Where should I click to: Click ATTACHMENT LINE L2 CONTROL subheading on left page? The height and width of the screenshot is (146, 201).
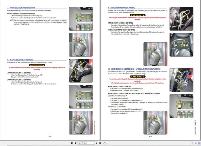click(19, 80)
